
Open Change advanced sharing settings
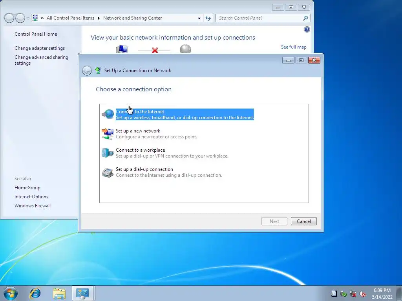pyautogui.click(x=41, y=60)
